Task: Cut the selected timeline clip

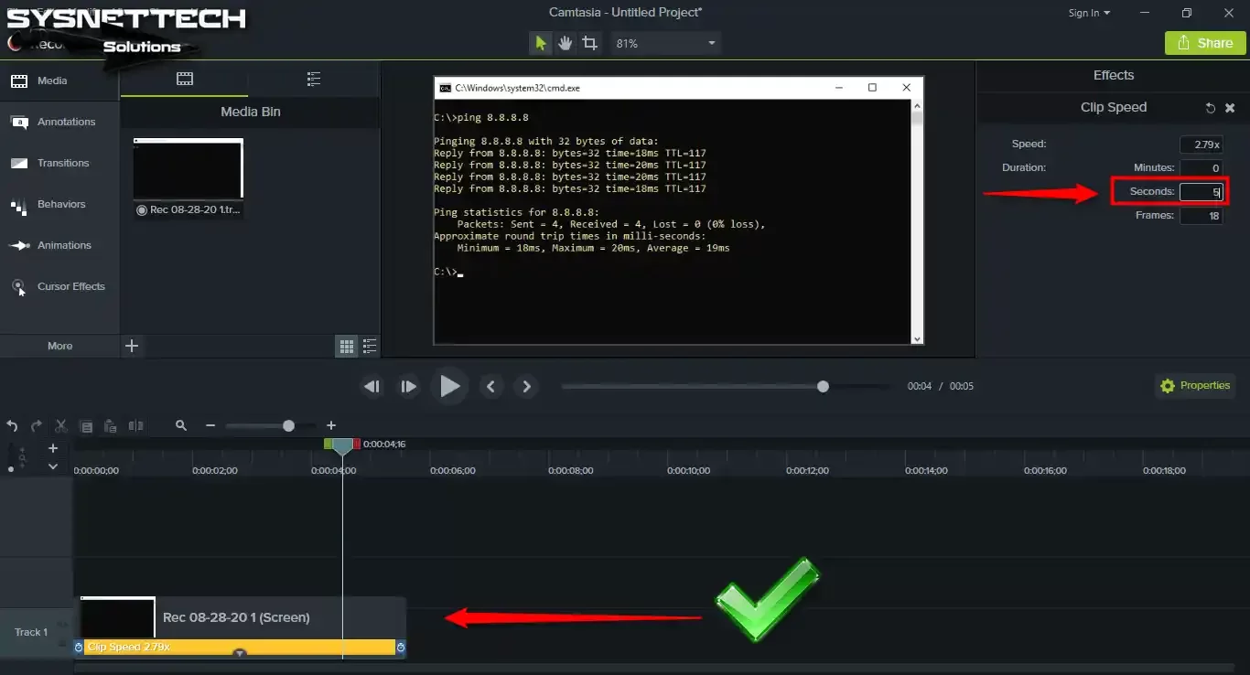Action: coord(61,426)
